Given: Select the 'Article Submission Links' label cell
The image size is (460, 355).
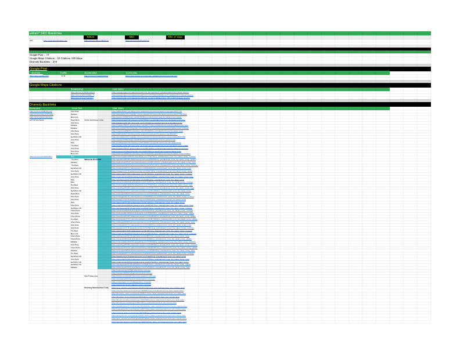Looking at the screenshot, I should click(94, 120).
